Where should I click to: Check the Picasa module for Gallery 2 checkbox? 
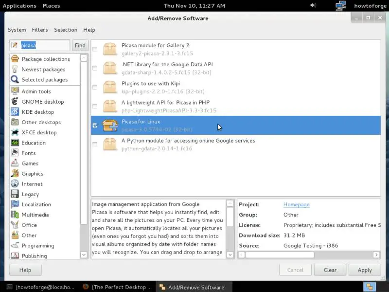click(x=95, y=49)
